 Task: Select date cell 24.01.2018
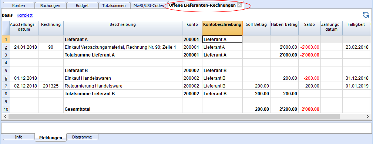24,47
